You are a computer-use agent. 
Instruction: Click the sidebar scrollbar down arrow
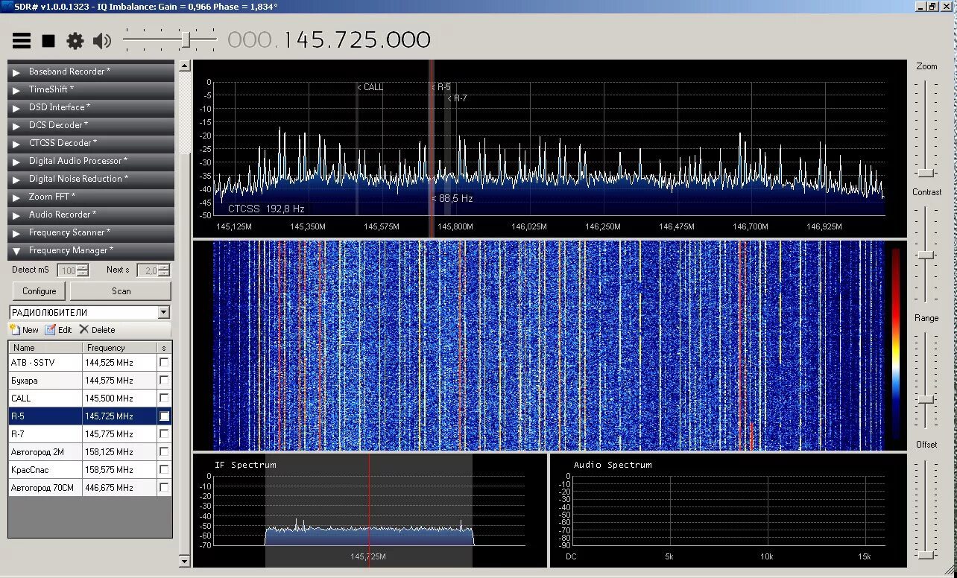[185, 561]
